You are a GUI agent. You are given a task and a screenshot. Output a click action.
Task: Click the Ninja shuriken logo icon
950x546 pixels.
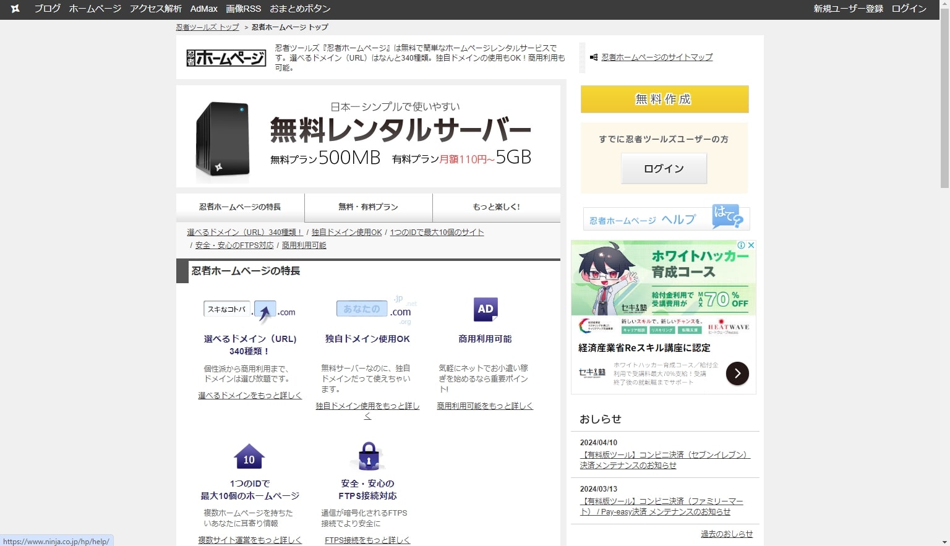(15, 9)
